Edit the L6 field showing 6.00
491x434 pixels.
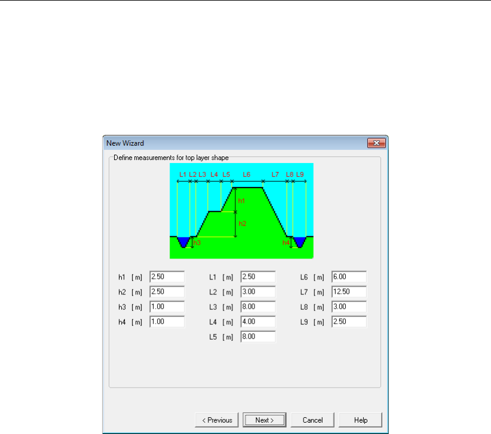tap(349, 276)
